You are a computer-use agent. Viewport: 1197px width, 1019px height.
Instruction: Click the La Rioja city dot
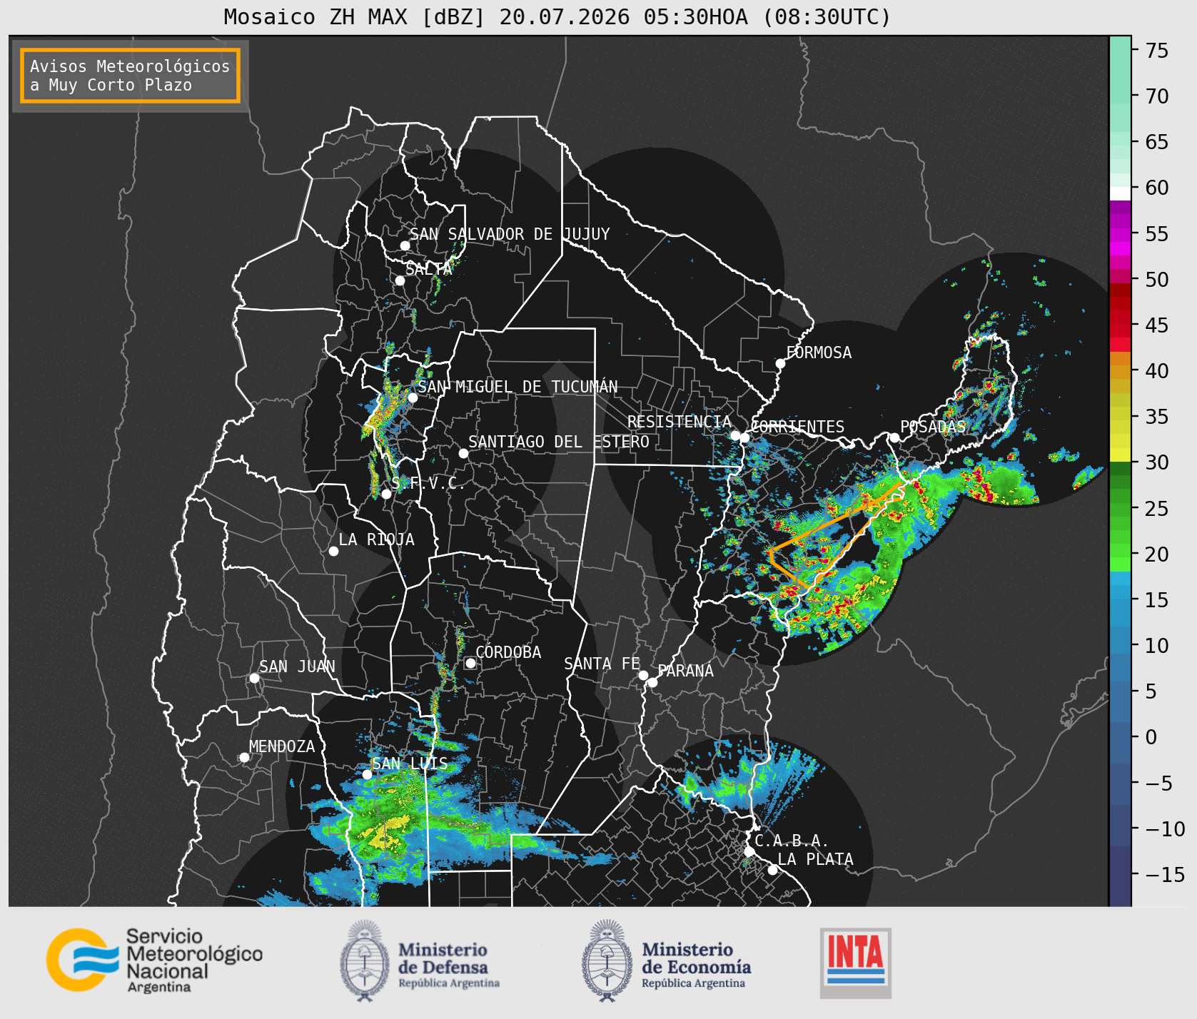click(333, 551)
